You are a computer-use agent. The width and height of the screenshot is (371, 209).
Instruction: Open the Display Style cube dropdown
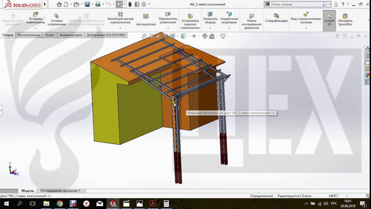click(x=188, y=36)
